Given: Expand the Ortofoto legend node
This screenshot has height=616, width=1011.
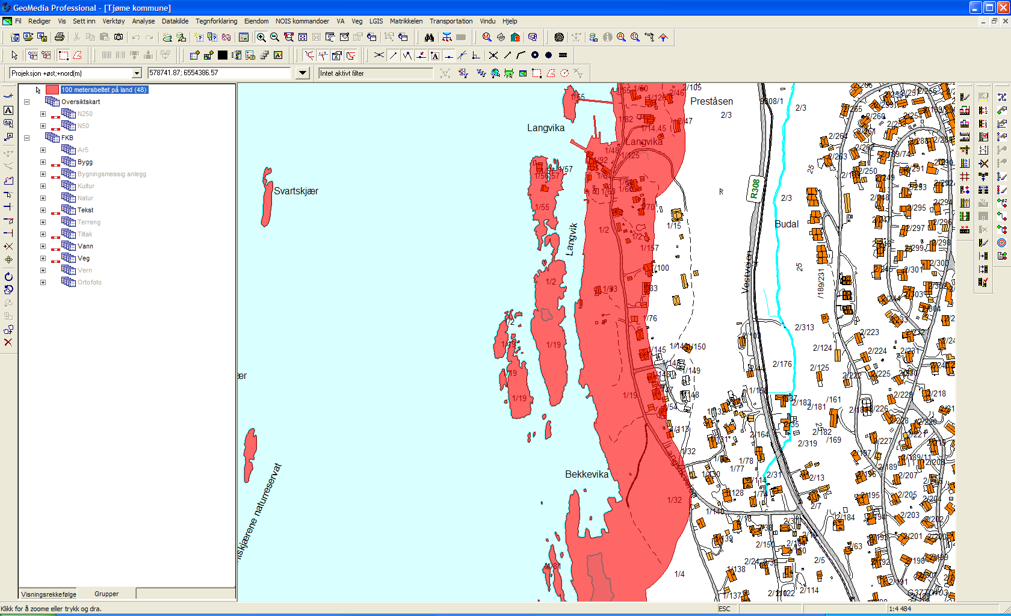Looking at the screenshot, I should click(43, 282).
